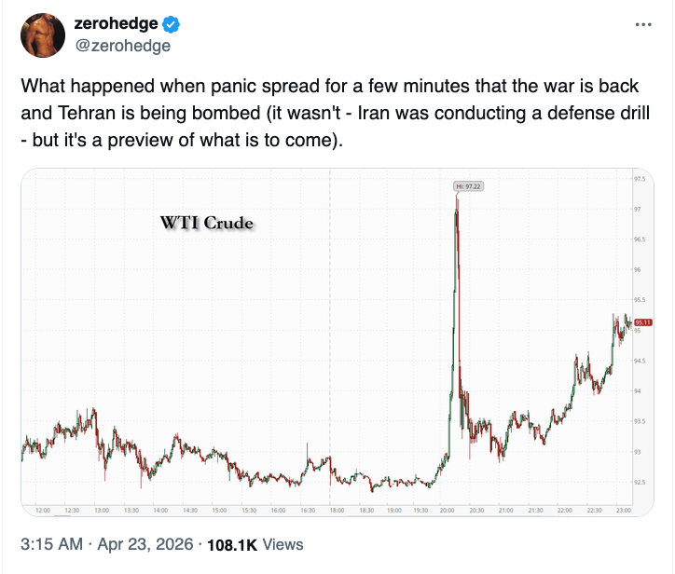Select the 18:00 time axis label
The width and height of the screenshot is (675, 574).
336,511
